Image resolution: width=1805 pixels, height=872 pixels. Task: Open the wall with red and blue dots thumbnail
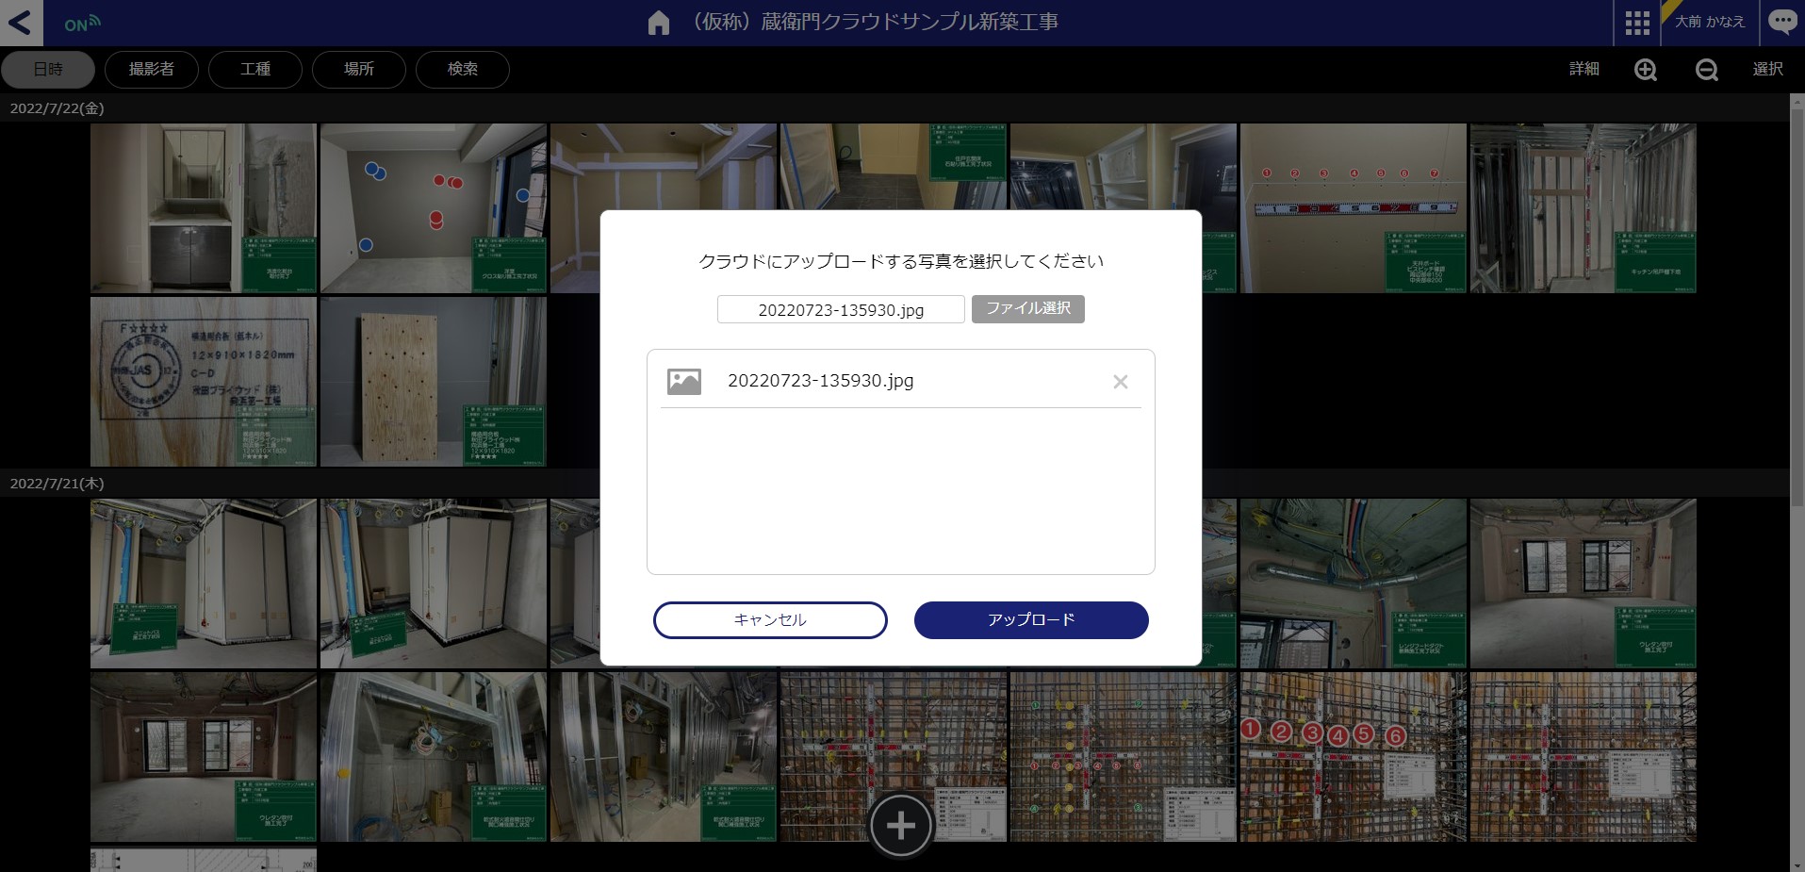[434, 208]
